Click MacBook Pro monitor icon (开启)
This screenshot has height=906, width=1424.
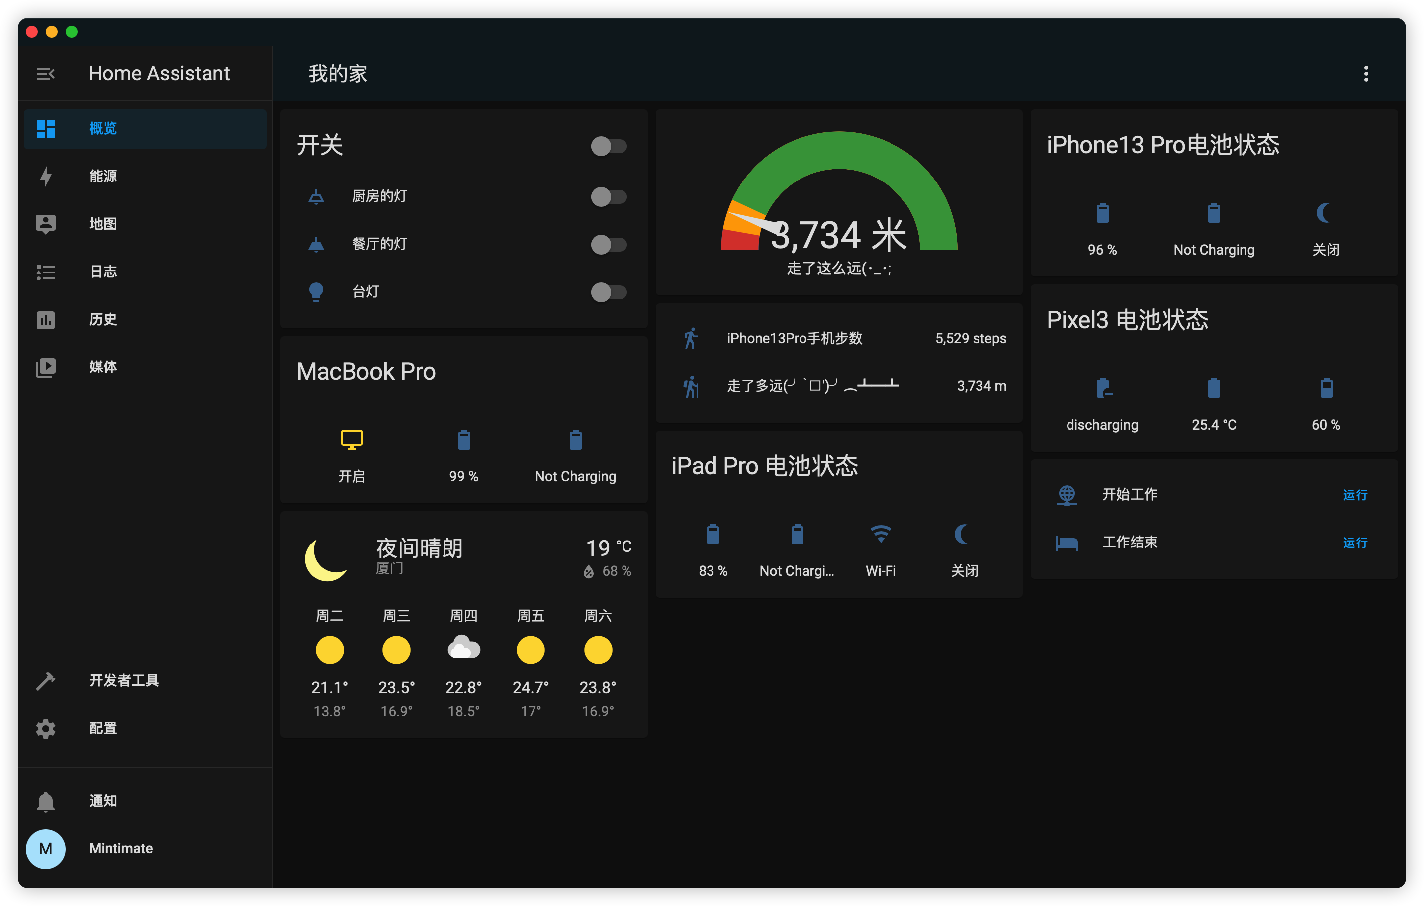[x=352, y=440]
